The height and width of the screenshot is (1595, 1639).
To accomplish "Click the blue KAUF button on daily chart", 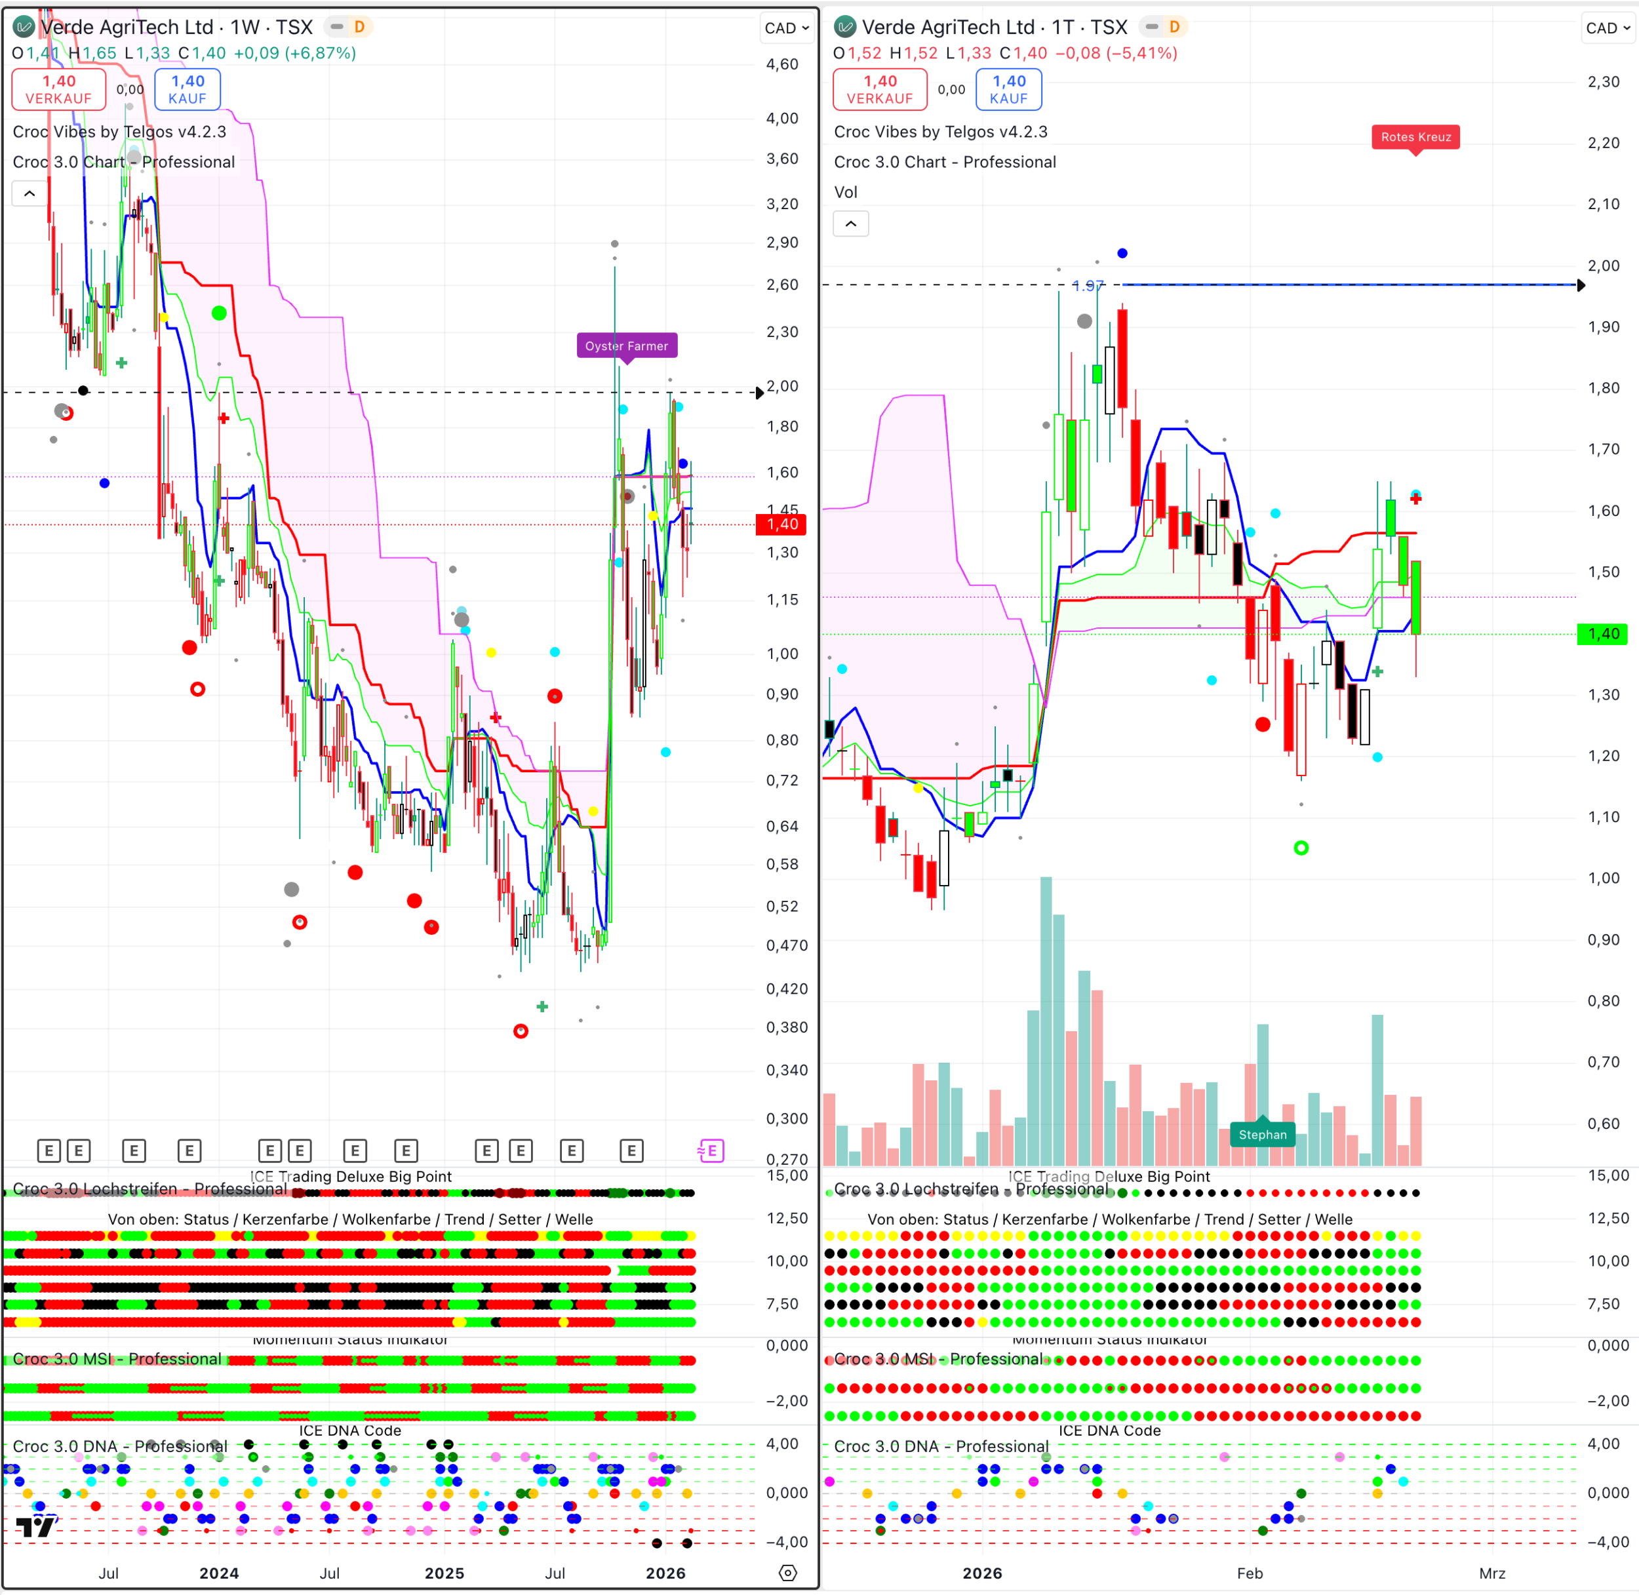I will [x=1008, y=89].
